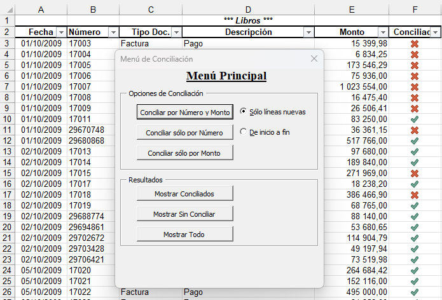Click Pago cell in row 26
The width and height of the screenshot is (442, 300).
[x=248, y=292]
